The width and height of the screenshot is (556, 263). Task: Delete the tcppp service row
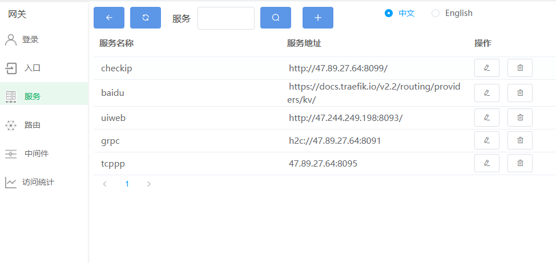click(x=519, y=163)
